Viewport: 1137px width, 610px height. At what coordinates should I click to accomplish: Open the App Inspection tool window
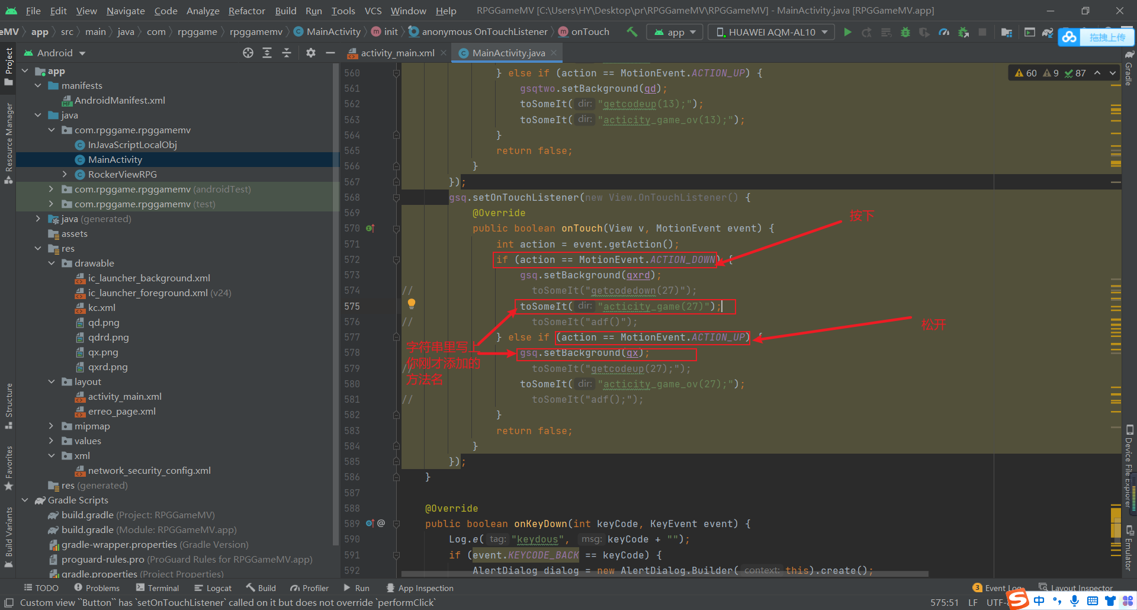pyautogui.click(x=420, y=588)
